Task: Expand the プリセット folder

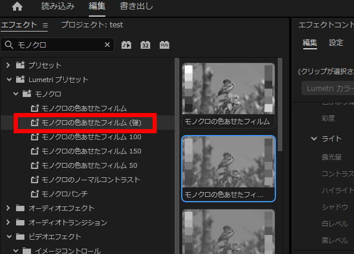Action: (x=8, y=65)
